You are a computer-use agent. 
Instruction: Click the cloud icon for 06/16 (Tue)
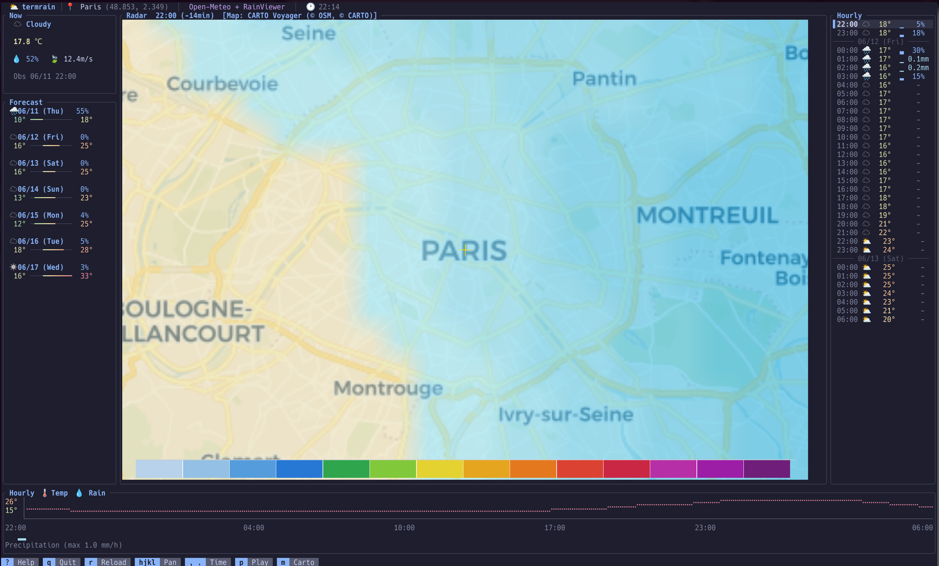(x=13, y=241)
